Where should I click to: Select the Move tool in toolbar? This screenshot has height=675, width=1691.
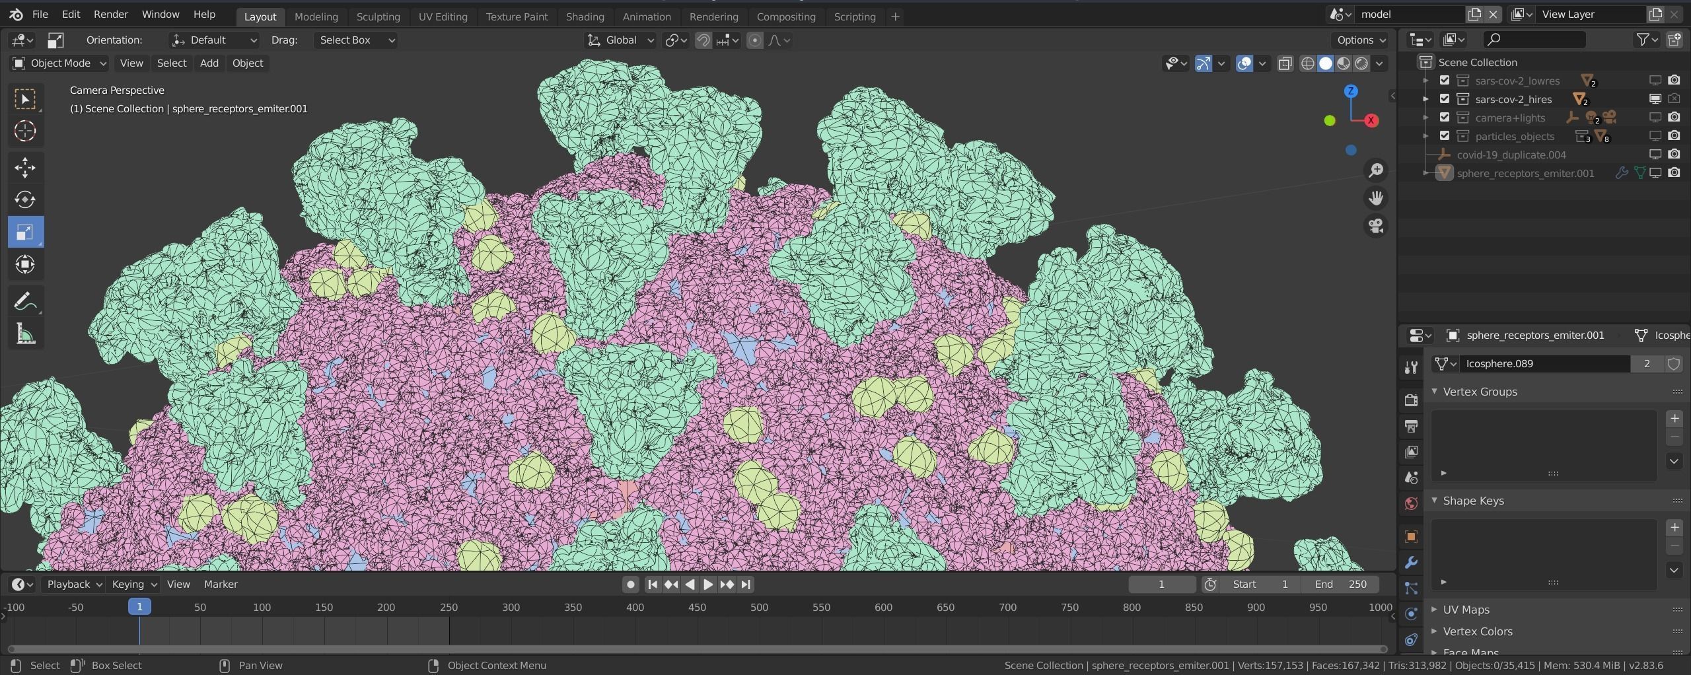(x=25, y=167)
